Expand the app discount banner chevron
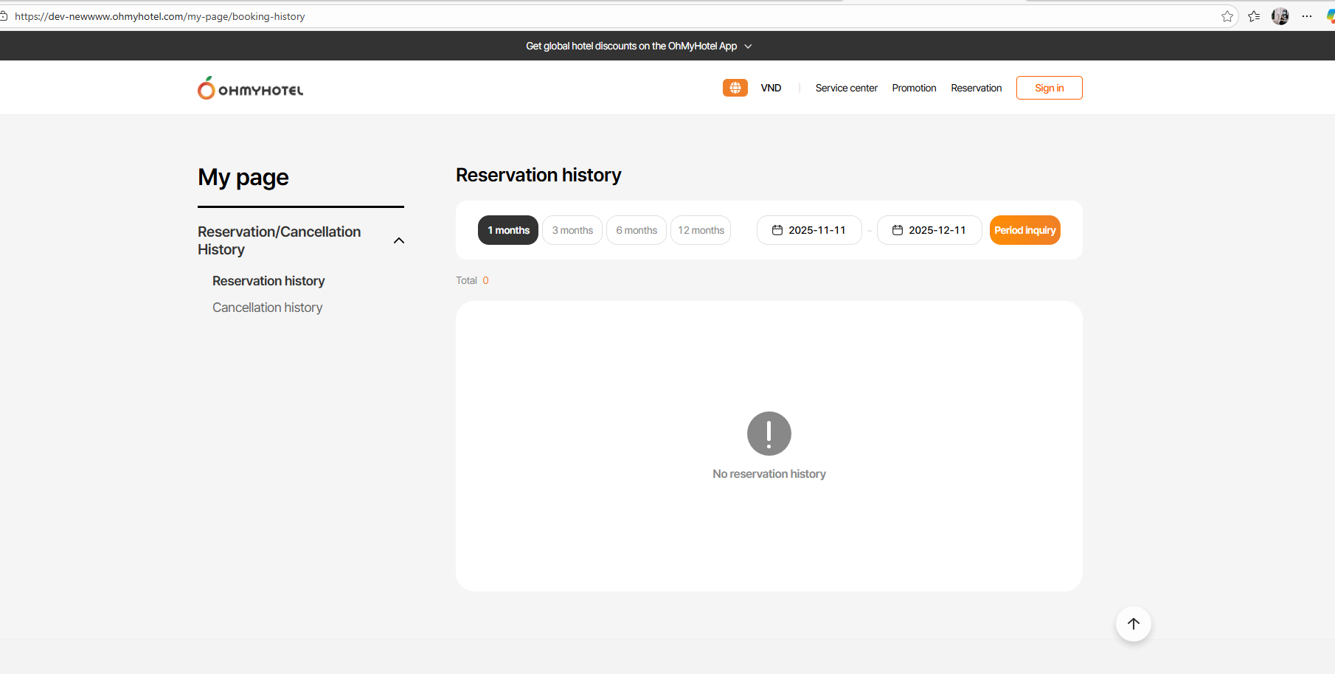 [x=748, y=46]
